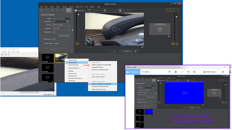Click the red record icon in capture tool

pos(2,55)
